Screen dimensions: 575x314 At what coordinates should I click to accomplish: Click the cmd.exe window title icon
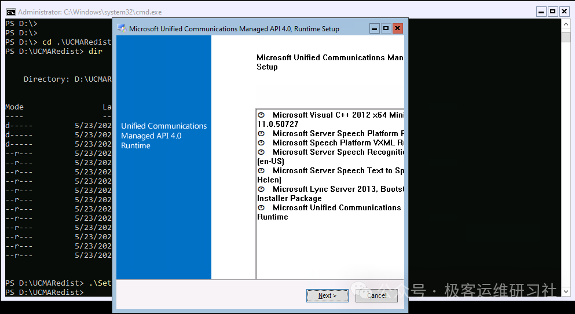click(10, 12)
